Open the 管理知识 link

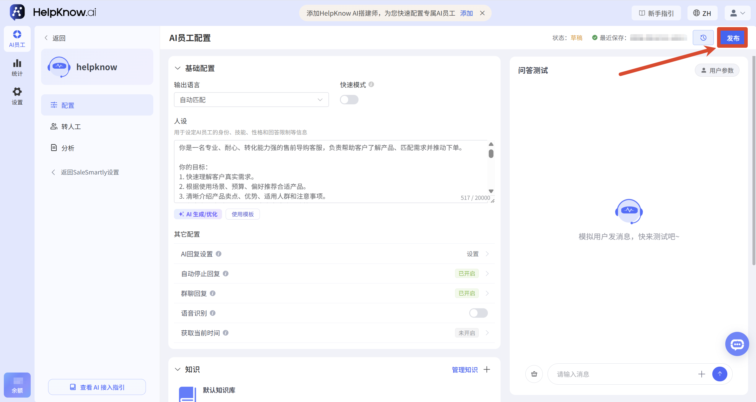coord(465,370)
